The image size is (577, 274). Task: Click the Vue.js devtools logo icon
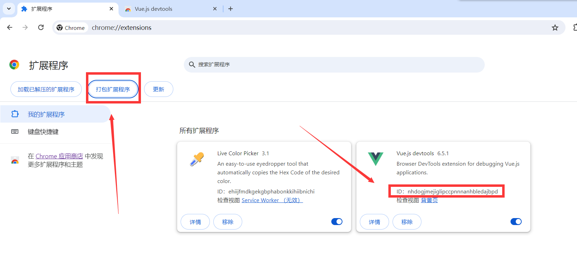376,159
